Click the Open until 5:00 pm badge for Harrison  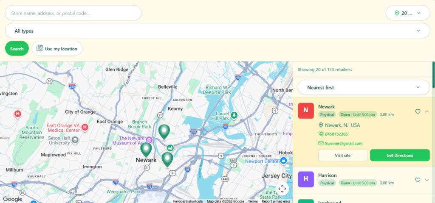pyautogui.click(x=358, y=183)
